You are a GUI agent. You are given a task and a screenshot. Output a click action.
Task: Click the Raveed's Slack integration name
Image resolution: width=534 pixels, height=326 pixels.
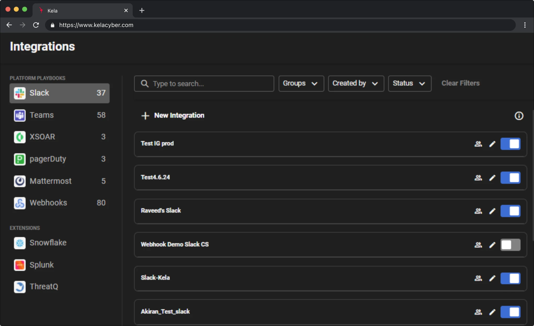pos(161,211)
